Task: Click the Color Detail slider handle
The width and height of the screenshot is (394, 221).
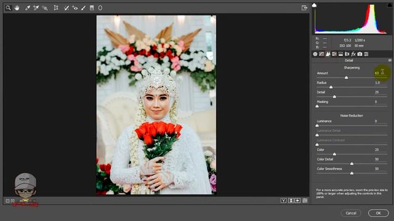Action: pos(352,163)
